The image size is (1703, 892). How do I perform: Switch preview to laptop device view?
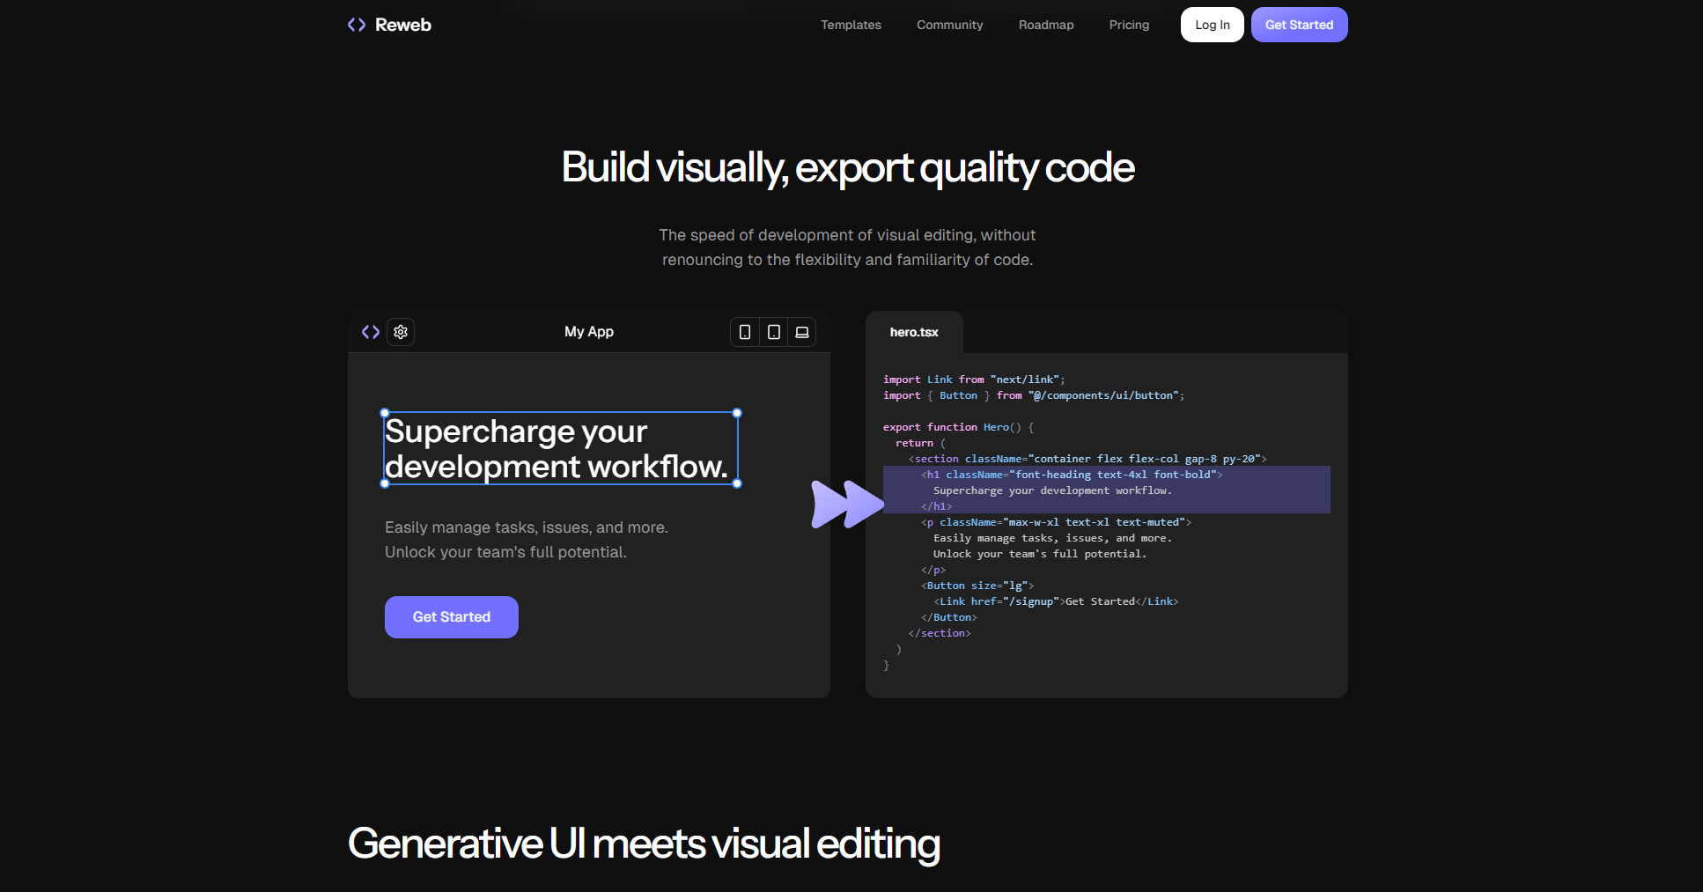pyautogui.click(x=802, y=332)
